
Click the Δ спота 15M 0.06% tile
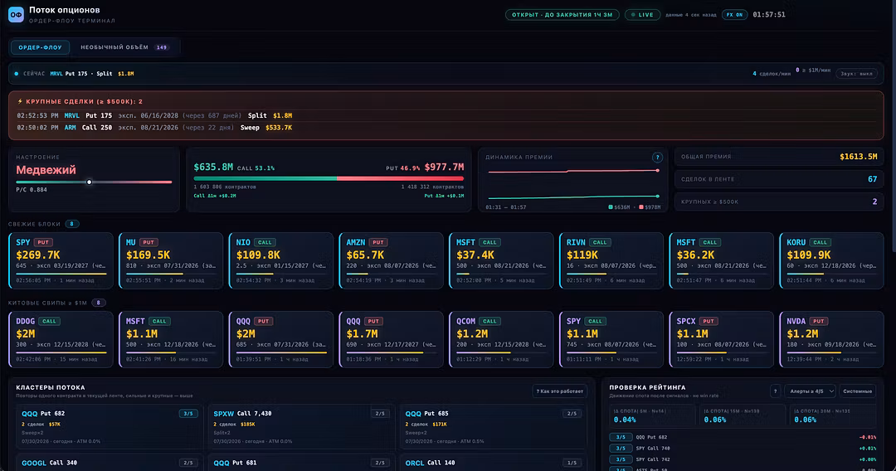pyautogui.click(x=743, y=415)
